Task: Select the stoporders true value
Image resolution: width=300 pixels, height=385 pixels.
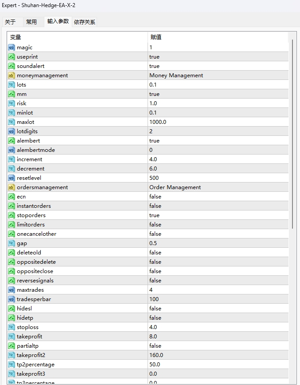Action: point(154,215)
